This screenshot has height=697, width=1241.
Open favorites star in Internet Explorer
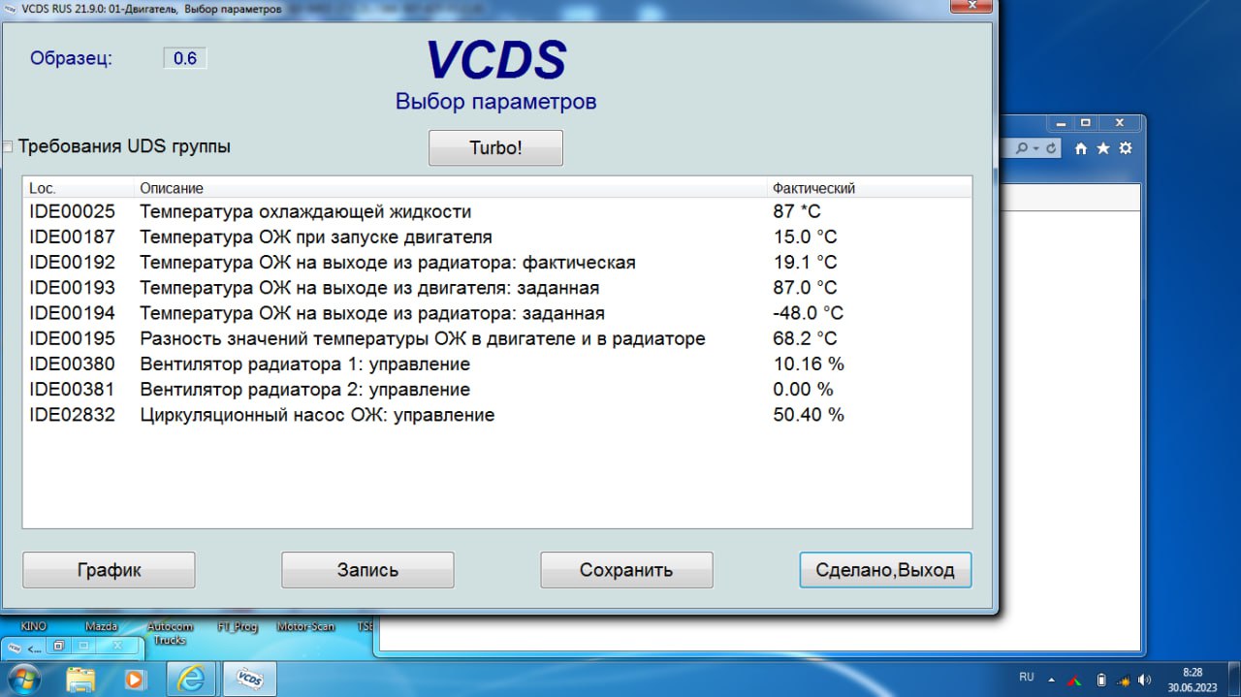pos(1103,148)
